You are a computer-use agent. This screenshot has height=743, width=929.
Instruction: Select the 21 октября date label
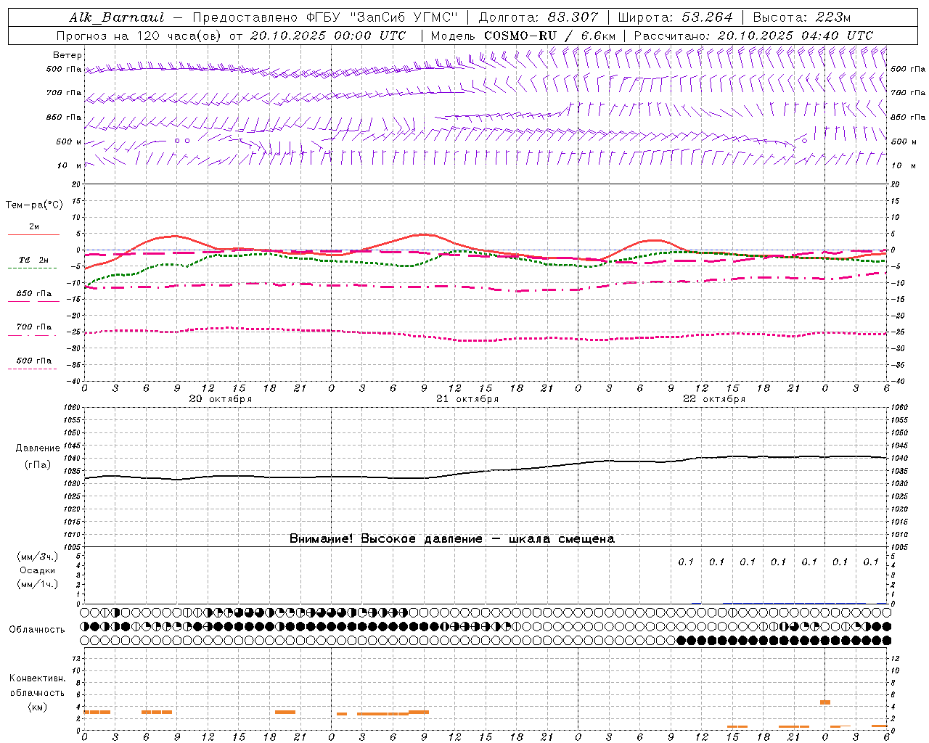coord(467,399)
